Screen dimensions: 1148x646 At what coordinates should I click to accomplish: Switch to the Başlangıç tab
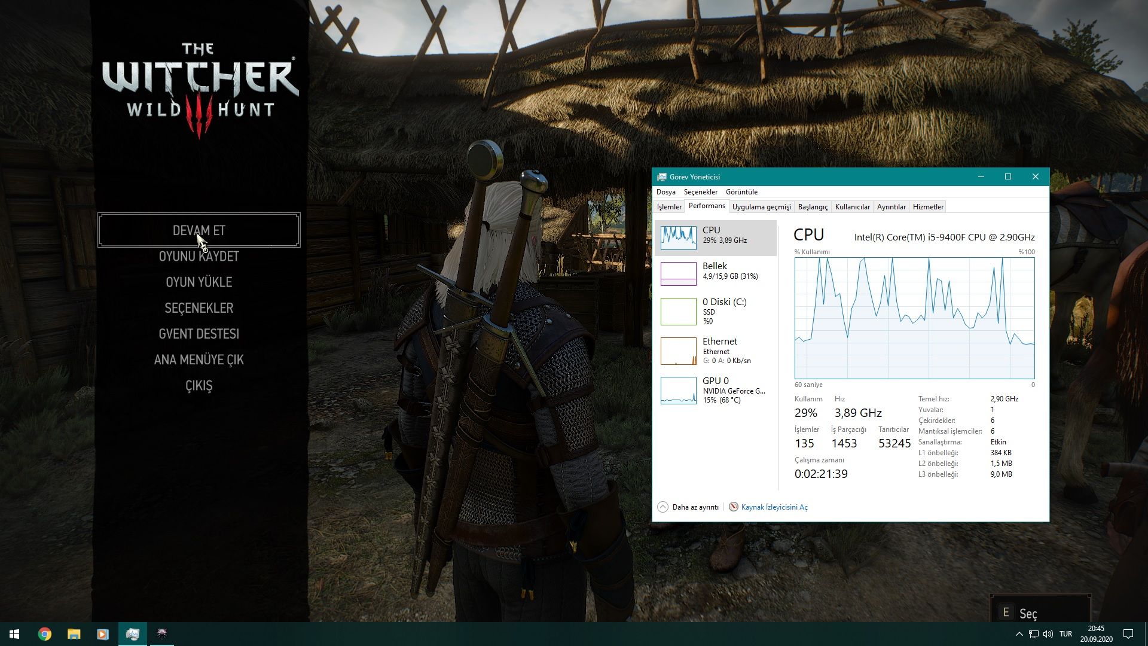813,207
